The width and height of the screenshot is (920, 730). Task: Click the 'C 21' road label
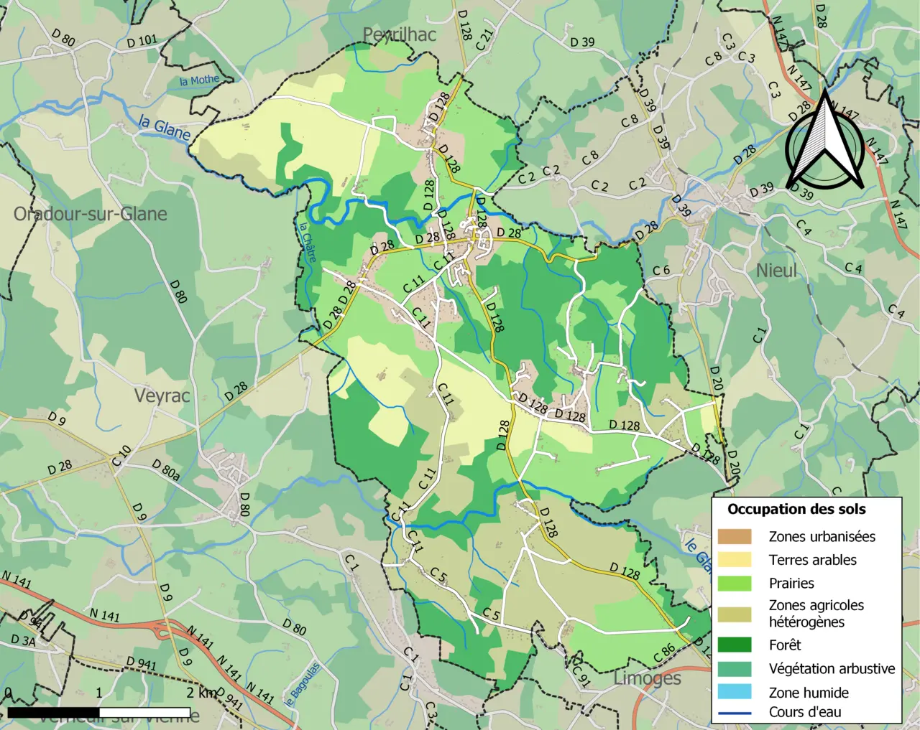485,39
